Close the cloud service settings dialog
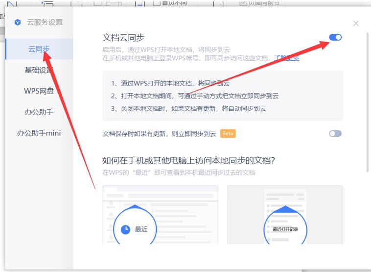 (356, 23)
